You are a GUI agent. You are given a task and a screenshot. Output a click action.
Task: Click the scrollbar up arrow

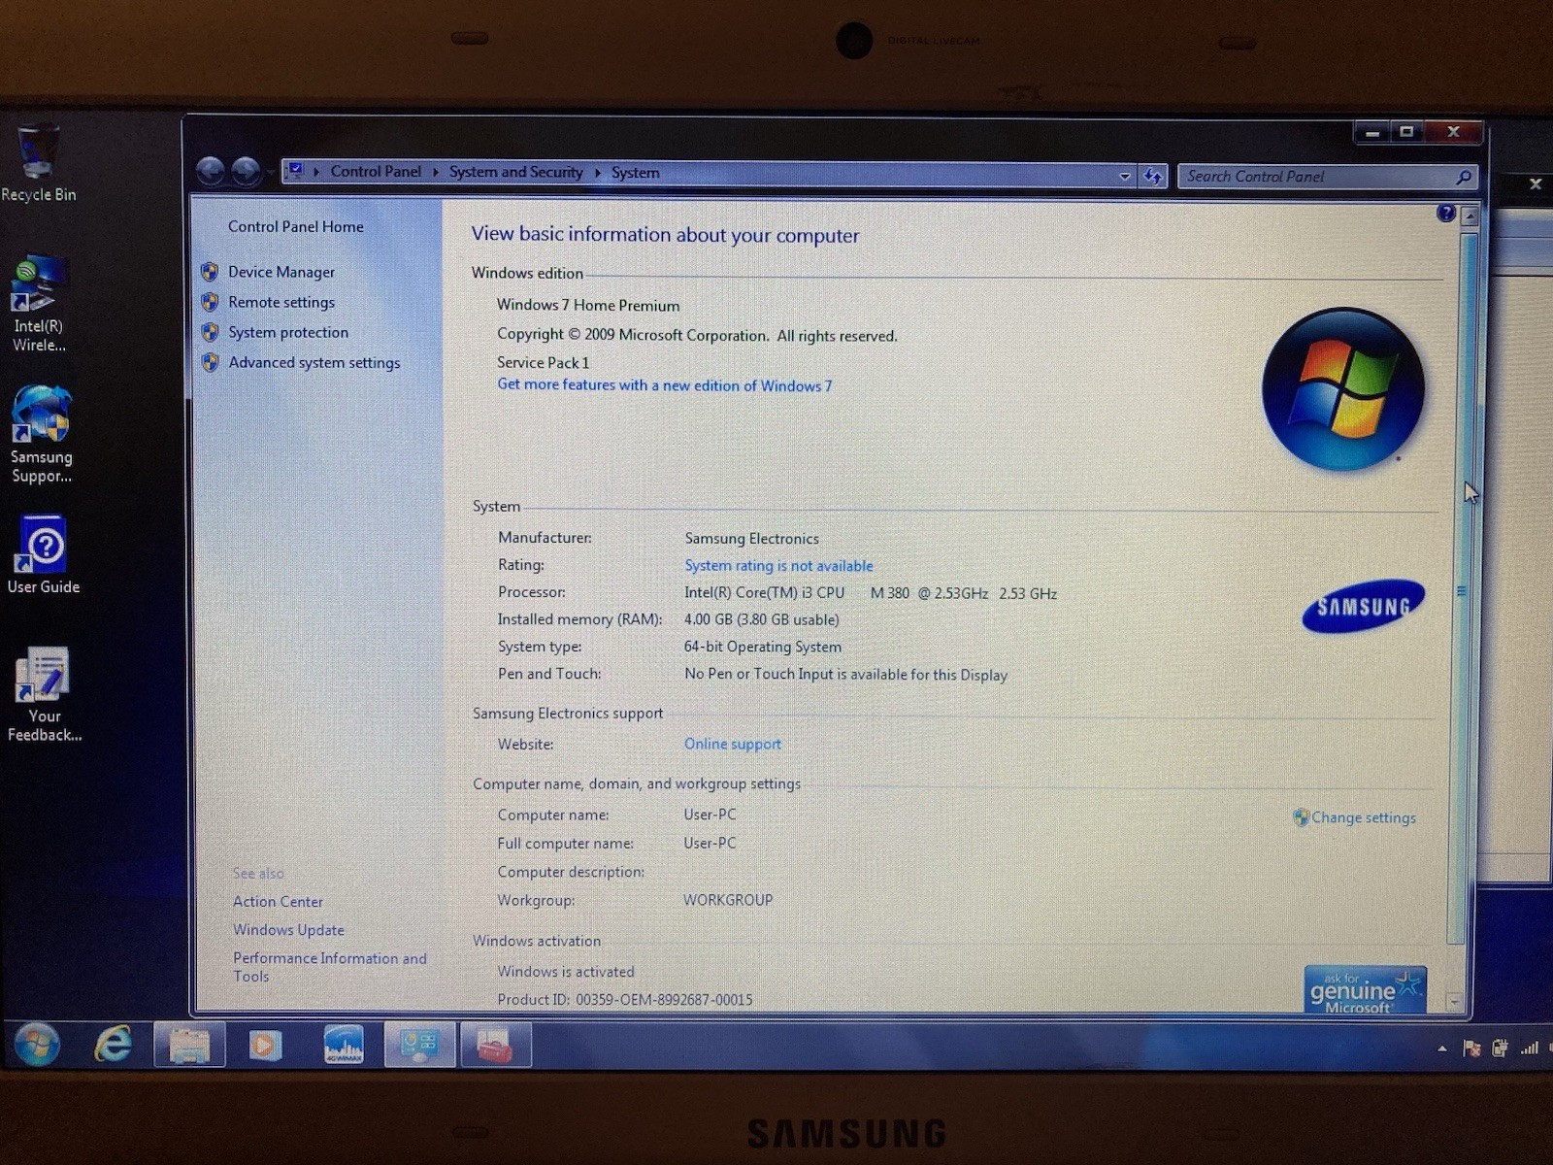click(x=1470, y=217)
